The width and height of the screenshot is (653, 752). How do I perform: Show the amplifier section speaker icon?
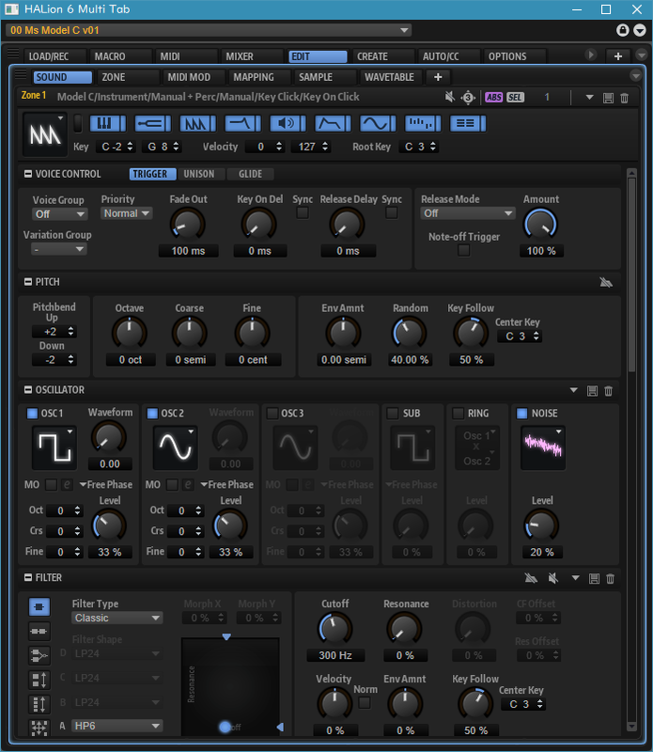[288, 124]
